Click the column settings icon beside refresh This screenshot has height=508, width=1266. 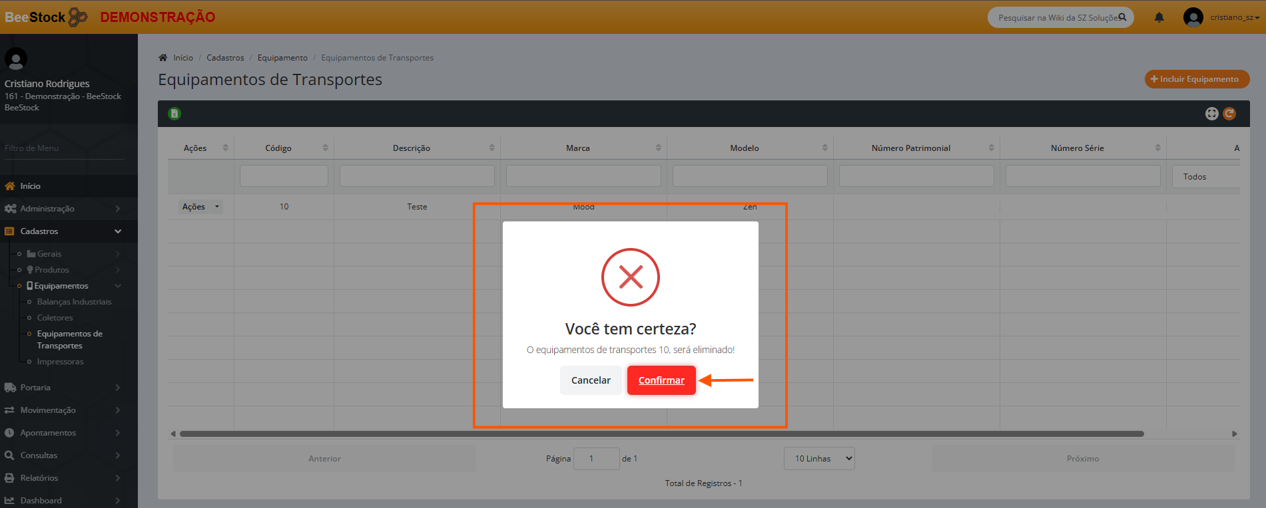(1211, 114)
